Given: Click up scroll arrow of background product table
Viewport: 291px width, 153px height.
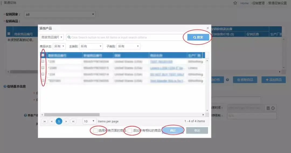Looking at the screenshot, I should [283, 39].
